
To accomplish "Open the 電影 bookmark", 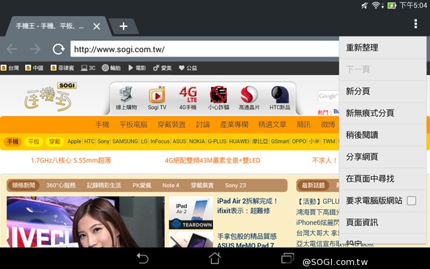I will point(137,68).
